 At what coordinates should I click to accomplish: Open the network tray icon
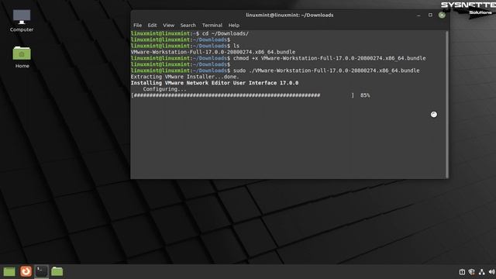coord(482,272)
